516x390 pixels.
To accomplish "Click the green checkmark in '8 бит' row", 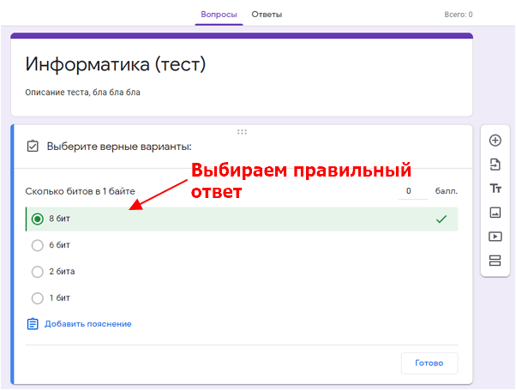I will click(x=441, y=219).
